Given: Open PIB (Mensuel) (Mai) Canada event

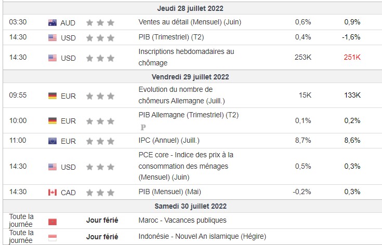Looking at the screenshot, I should (x=170, y=192).
